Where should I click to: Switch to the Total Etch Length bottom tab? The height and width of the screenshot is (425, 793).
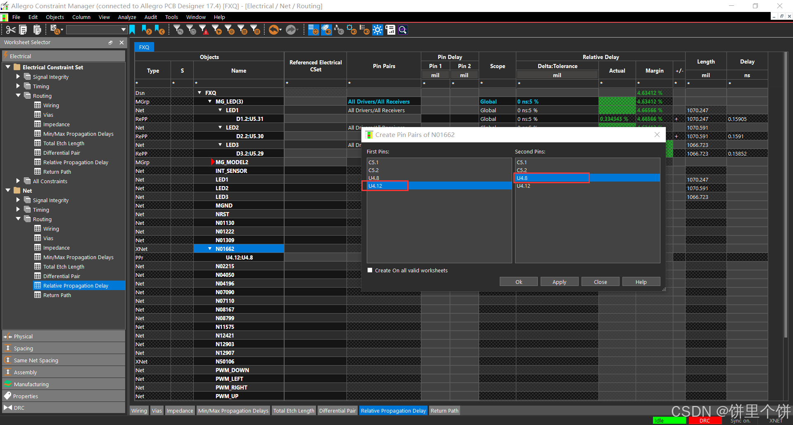coord(294,411)
